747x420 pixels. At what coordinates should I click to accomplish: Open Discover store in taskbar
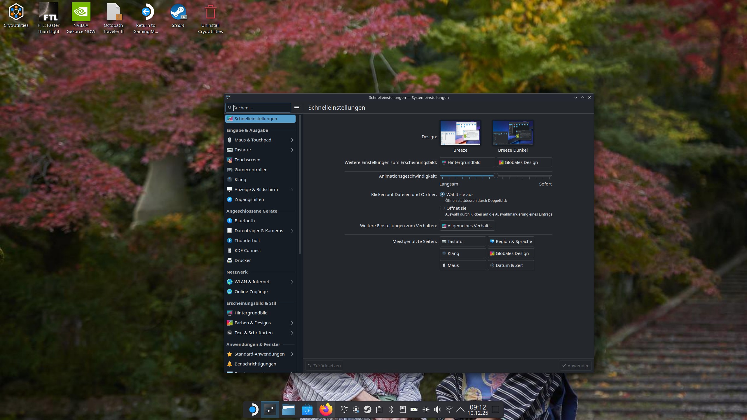click(x=307, y=409)
